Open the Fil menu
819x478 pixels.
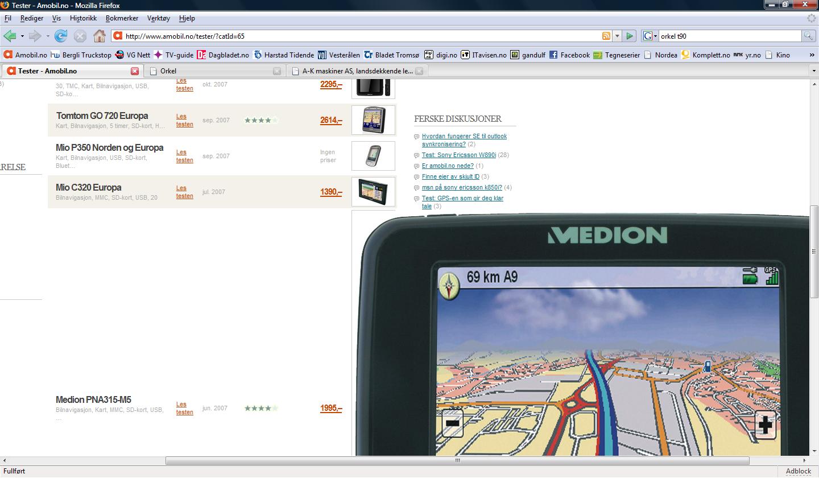8,18
